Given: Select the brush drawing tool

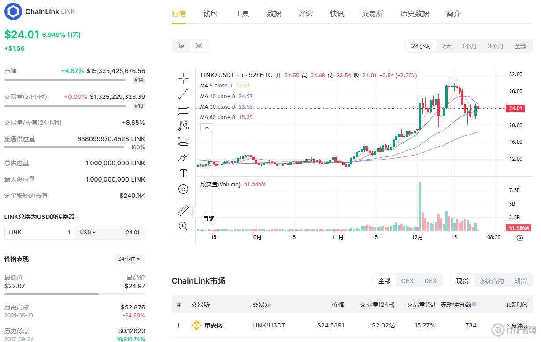Looking at the screenshot, I should (x=183, y=157).
